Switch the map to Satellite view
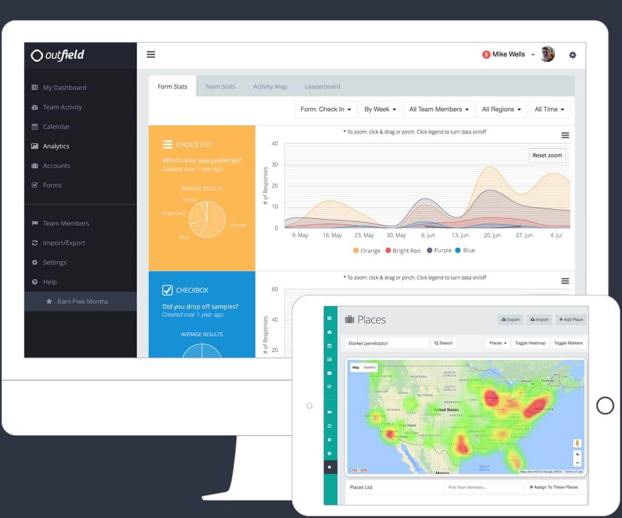The image size is (622, 518). click(370, 367)
